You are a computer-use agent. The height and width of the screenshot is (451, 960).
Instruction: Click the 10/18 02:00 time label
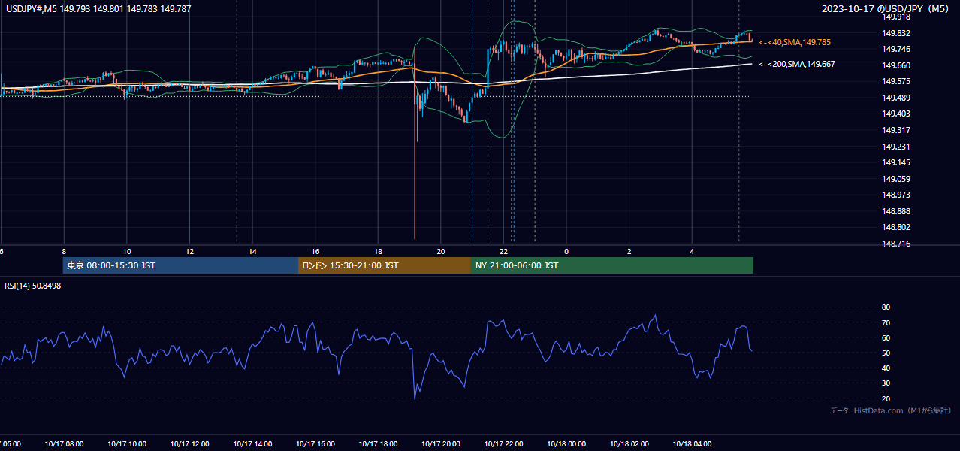[x=629, y=443]
